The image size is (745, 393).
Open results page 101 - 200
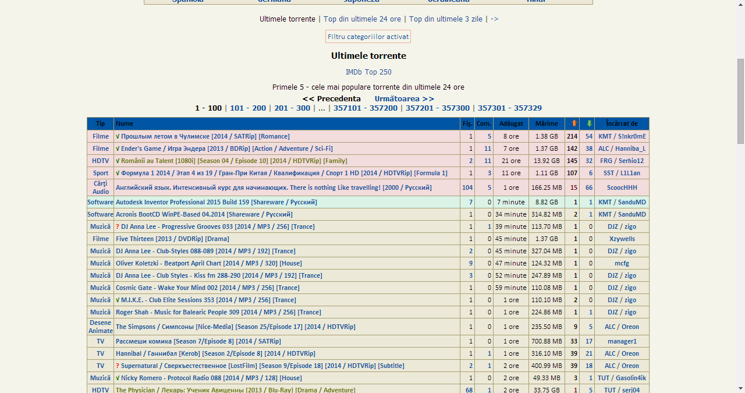[x=248, y=108]
